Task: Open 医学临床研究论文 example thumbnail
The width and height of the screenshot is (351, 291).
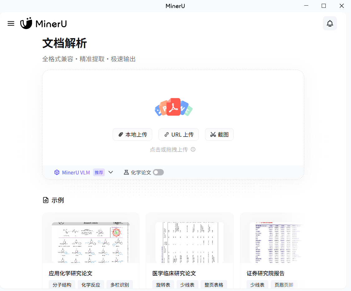Action: 190,242
